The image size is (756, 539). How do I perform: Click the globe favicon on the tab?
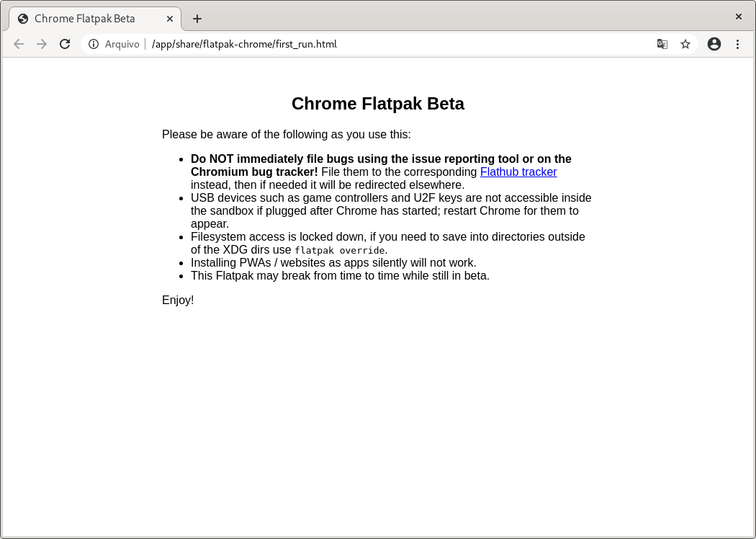click(x=22, y=19)
